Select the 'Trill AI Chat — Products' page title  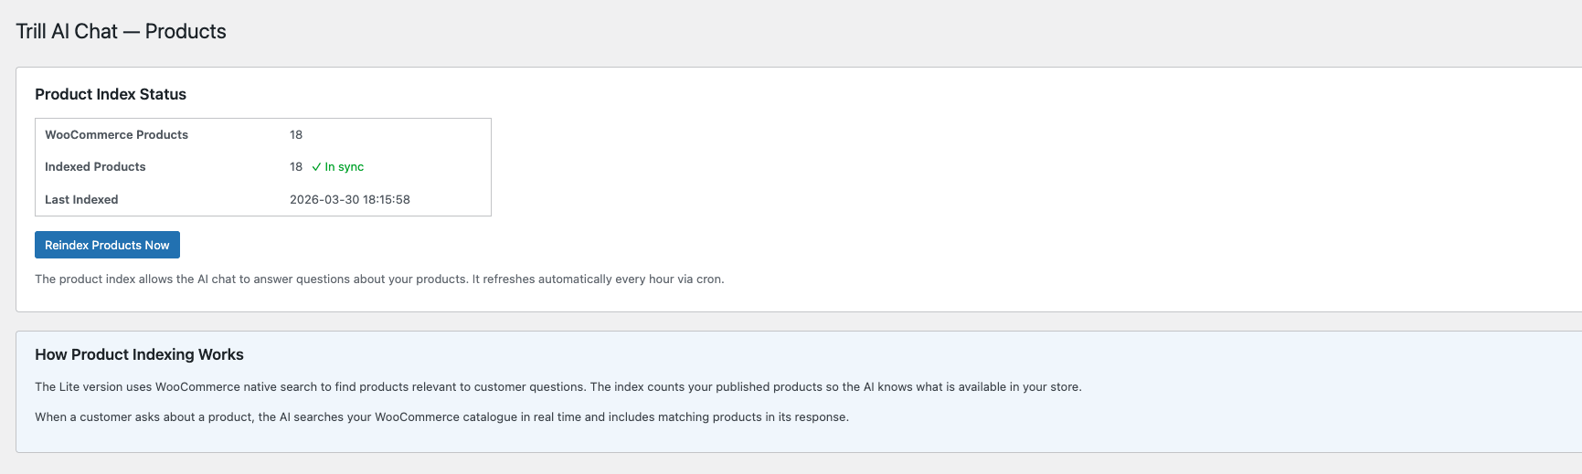[x=121, y=31]
